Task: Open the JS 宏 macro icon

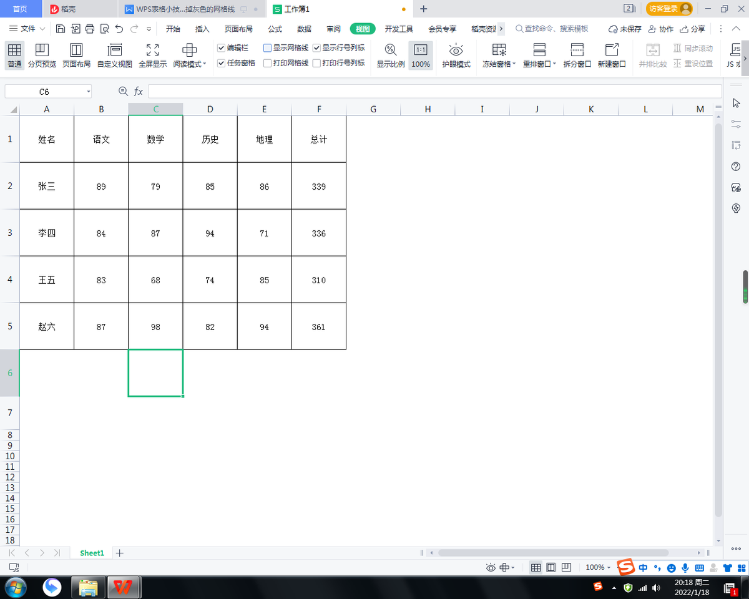Action: (734, 50)
